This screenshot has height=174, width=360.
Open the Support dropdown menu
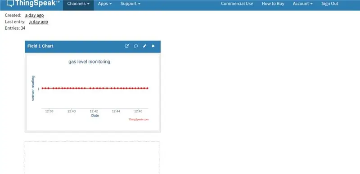tap(130, 4)
